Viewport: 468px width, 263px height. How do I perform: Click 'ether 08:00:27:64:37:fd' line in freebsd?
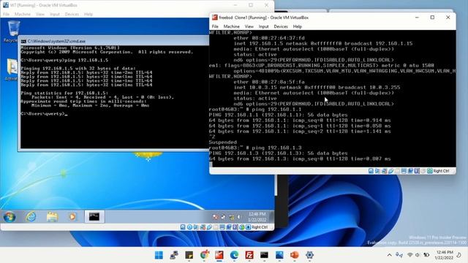point(269,38)
